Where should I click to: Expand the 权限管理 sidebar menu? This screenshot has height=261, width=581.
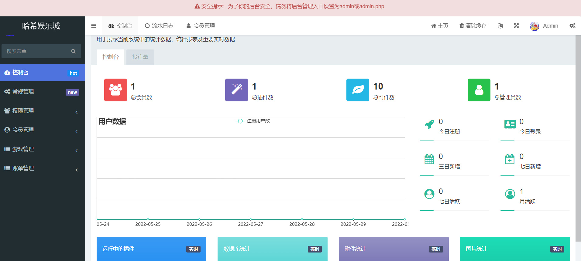(x=42, y=111)
